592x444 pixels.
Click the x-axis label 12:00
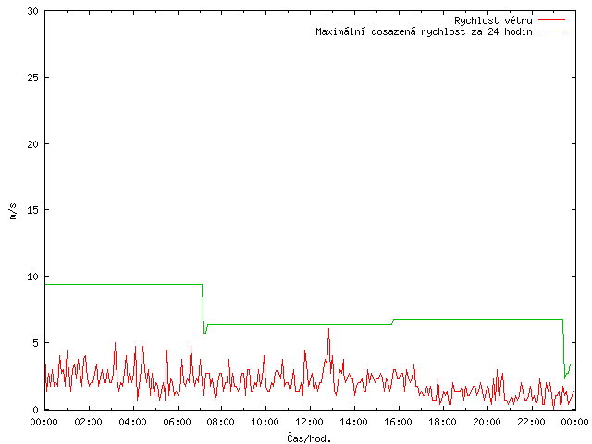pos(309,422)
